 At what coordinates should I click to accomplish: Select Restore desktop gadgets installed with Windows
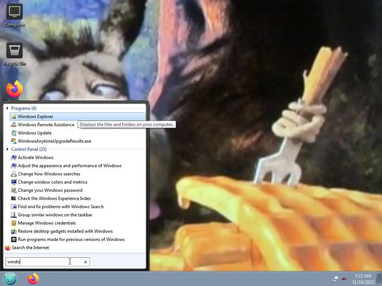pyautogui.click(x=65, y=231)
